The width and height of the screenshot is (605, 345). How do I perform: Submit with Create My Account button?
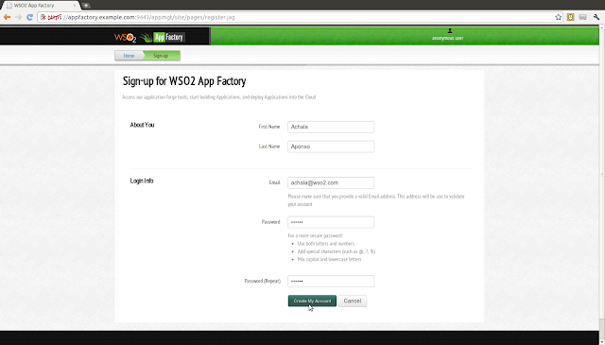click(x=312, y=301)
